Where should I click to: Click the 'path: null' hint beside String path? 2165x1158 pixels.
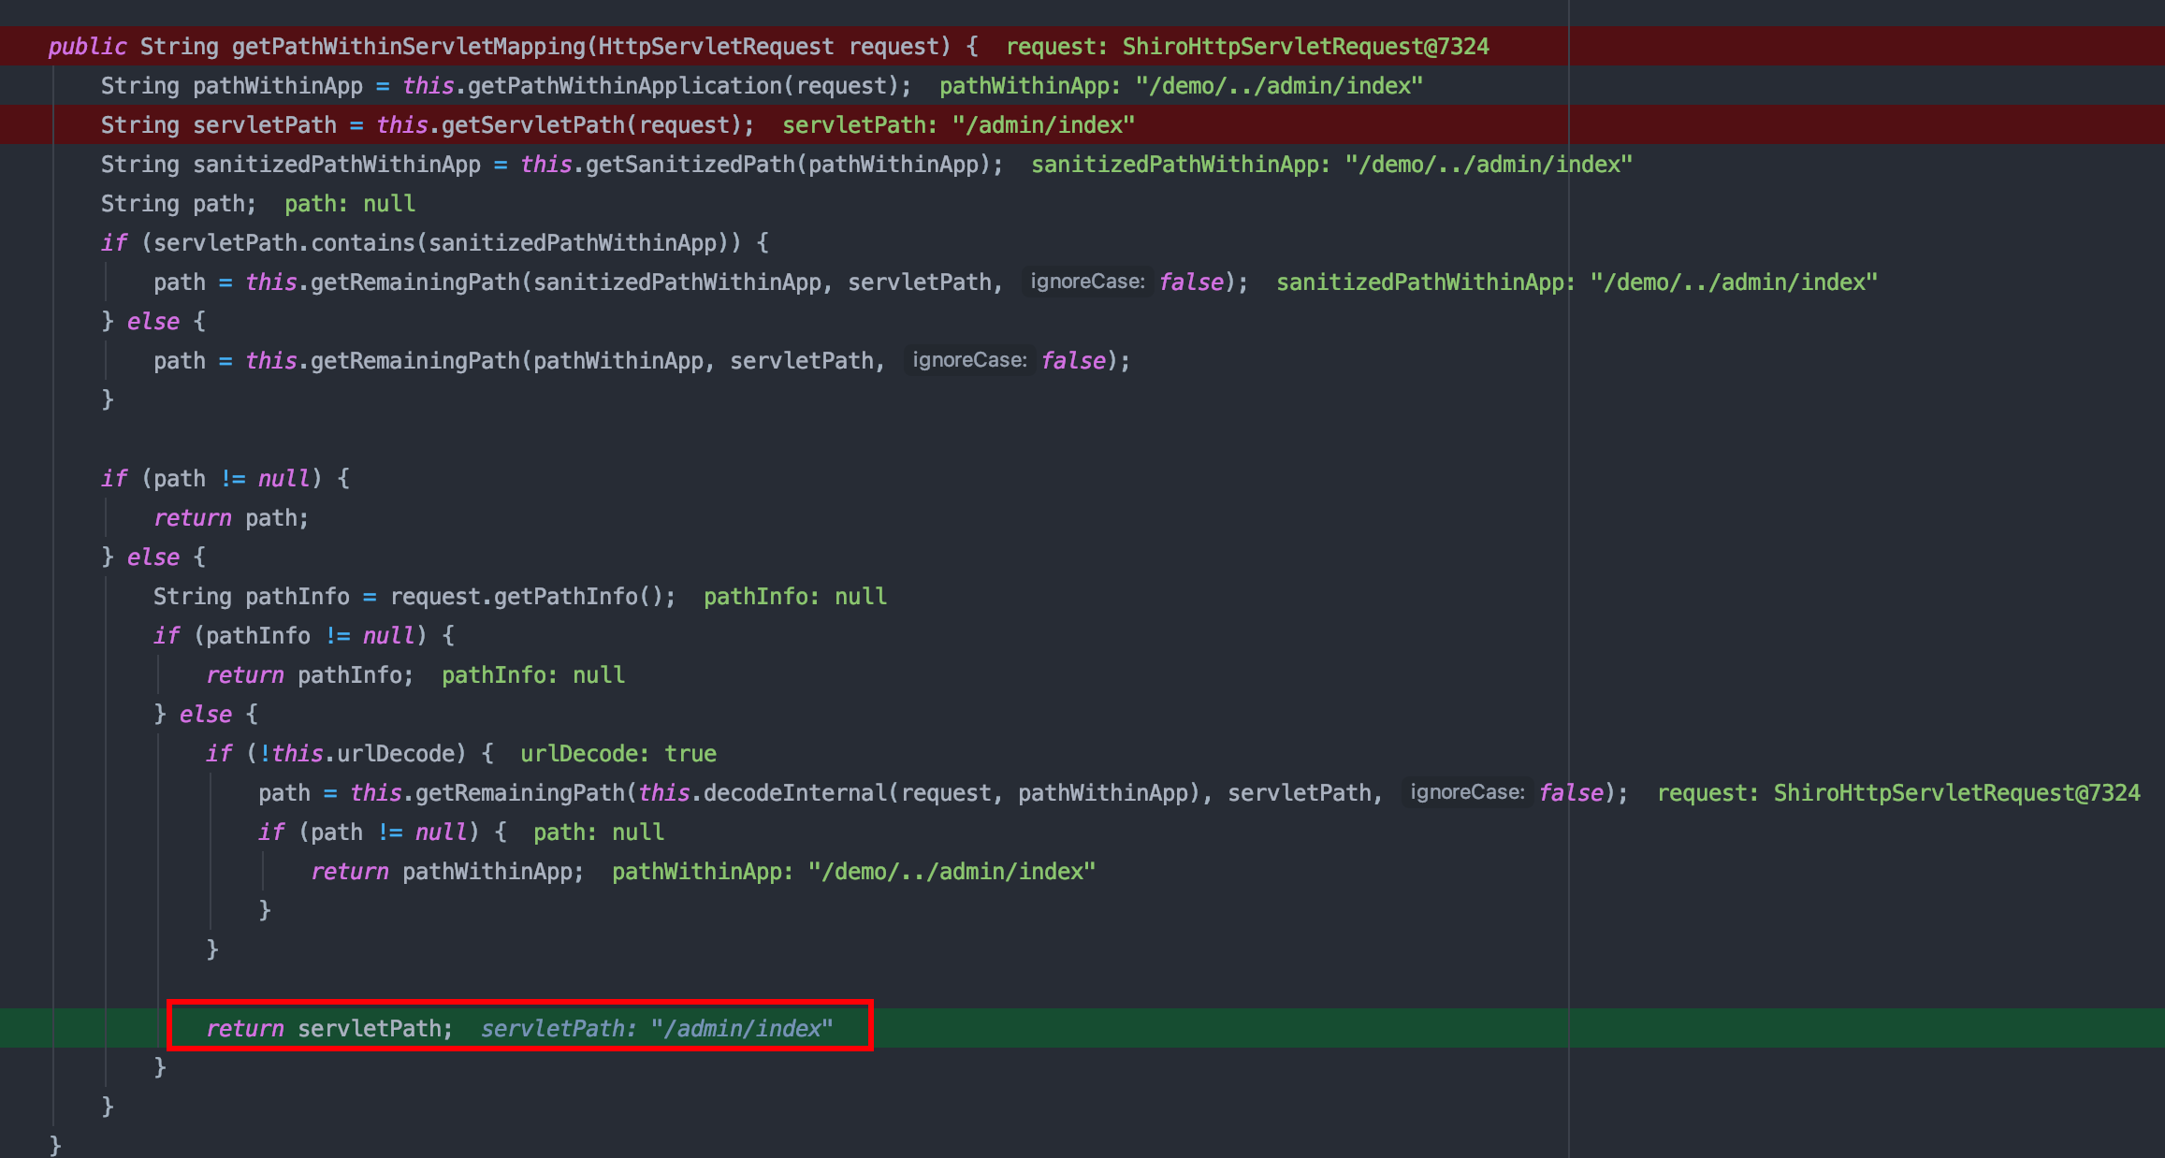(x=350, y=204)
